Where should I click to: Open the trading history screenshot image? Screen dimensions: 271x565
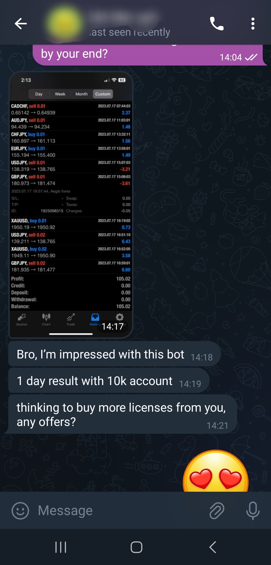71,205
